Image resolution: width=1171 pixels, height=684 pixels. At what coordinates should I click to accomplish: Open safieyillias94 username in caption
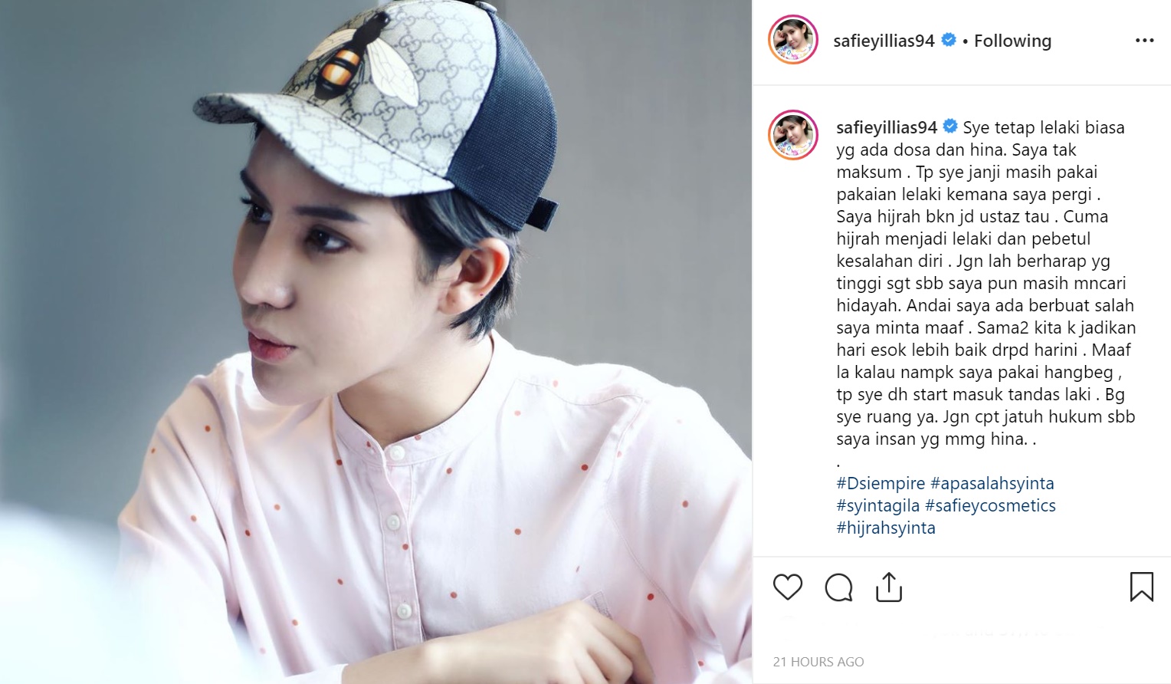(x=887, y=127)
